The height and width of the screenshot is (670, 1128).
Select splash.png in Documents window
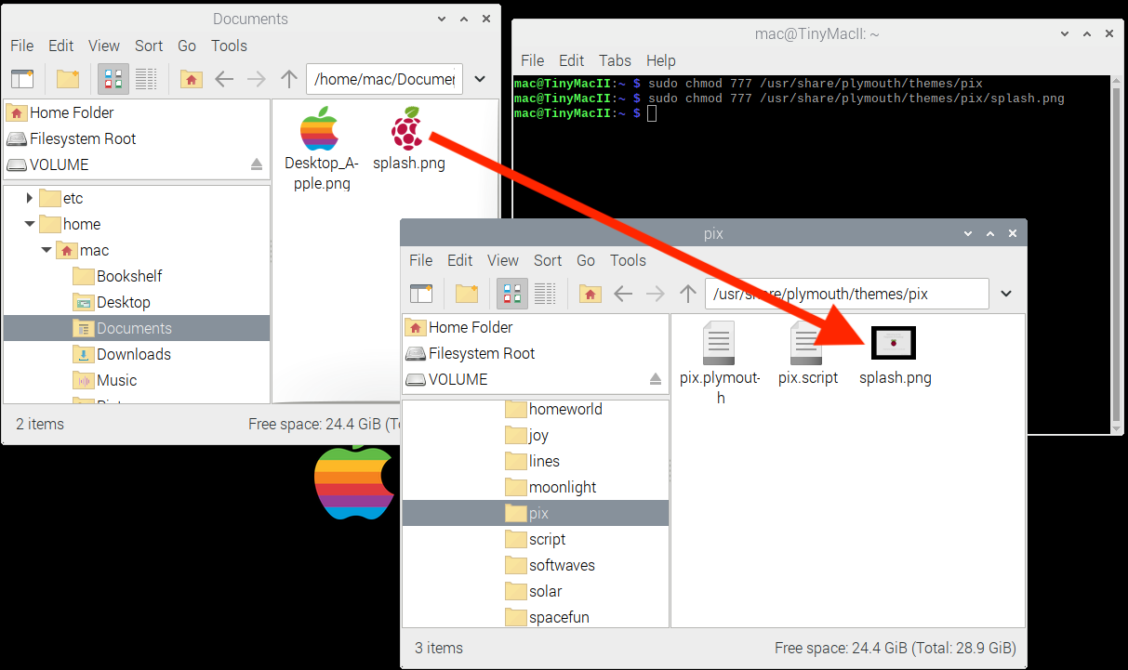coord(408,139)
